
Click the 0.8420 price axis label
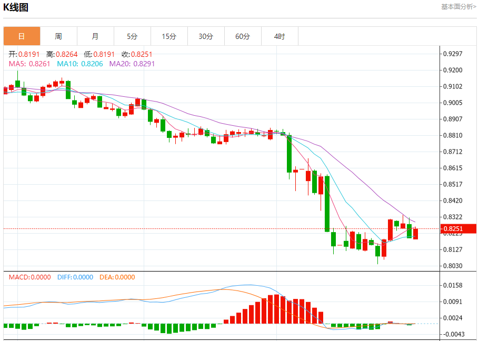453,200
